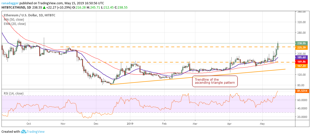Select the 'Ethereum / U.S. Dollar, 1D, HITBTC' title
Viewport: 311px width, 136px height.
pyautogui.click(x=29, y=15)
